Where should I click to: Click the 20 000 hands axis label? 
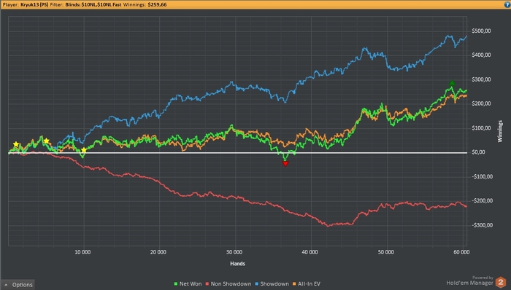(158, 252)
